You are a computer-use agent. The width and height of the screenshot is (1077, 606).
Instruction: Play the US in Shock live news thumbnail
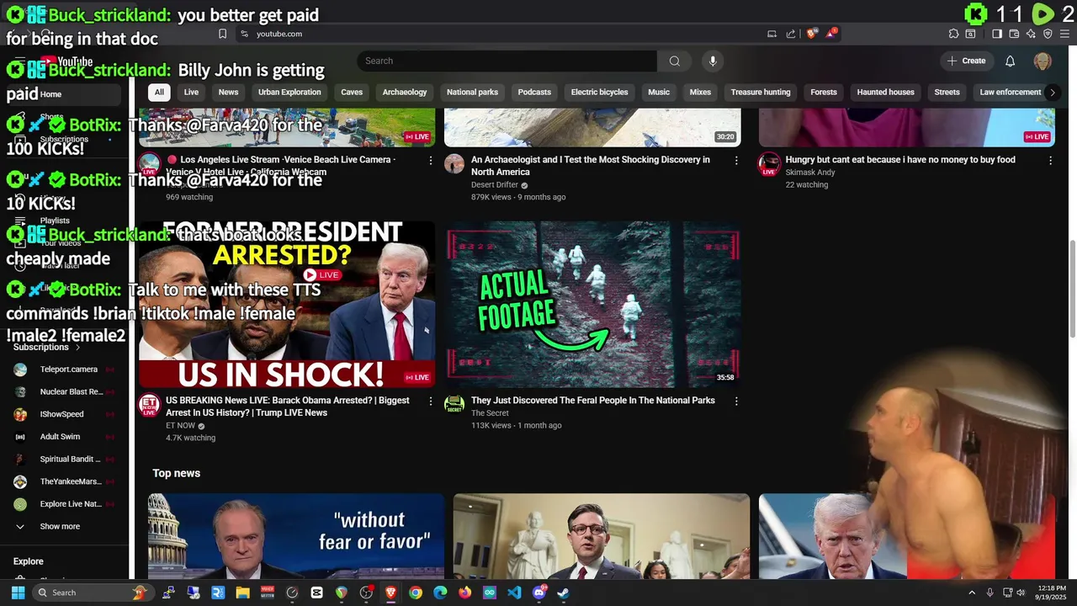pos(287,304)
